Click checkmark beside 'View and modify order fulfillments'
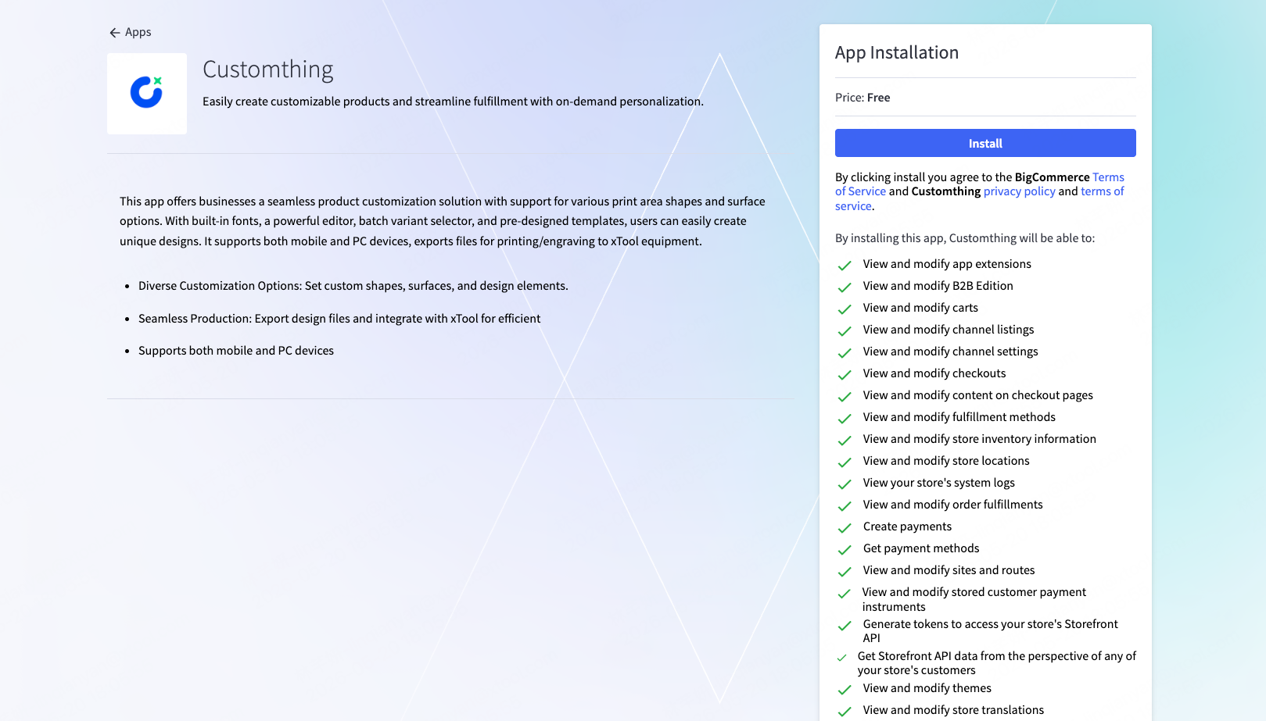Image resolution: width=1266 pixels, height=721 pixels. (x=845, y=506)
